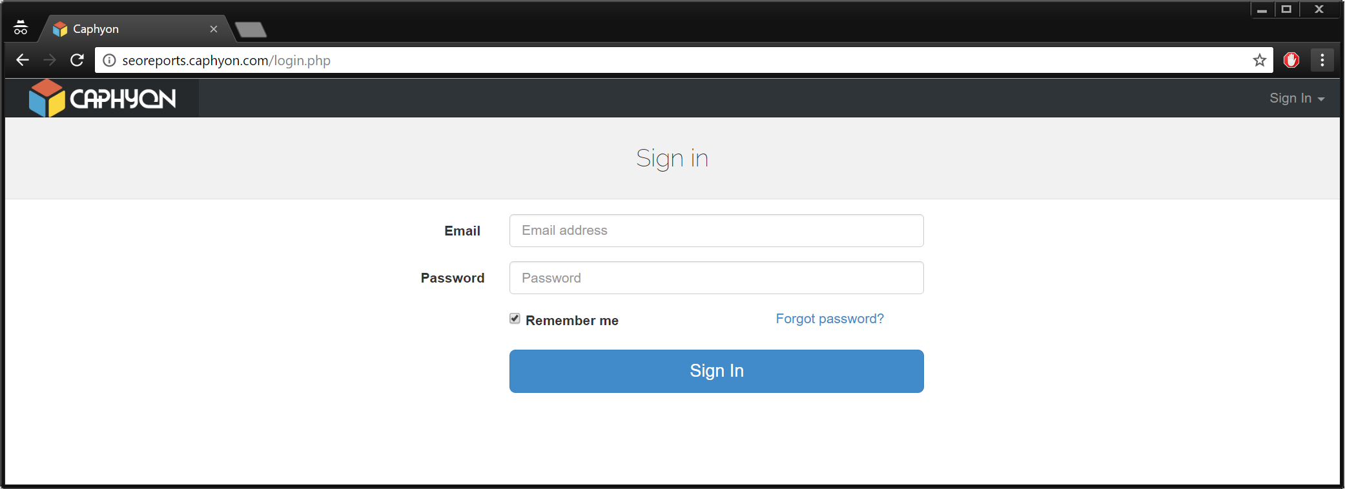Image resolution: width=1345 pixels, height=489 pixels.
Task: Click the blue Sign In button
Action: tap(716, 371)
